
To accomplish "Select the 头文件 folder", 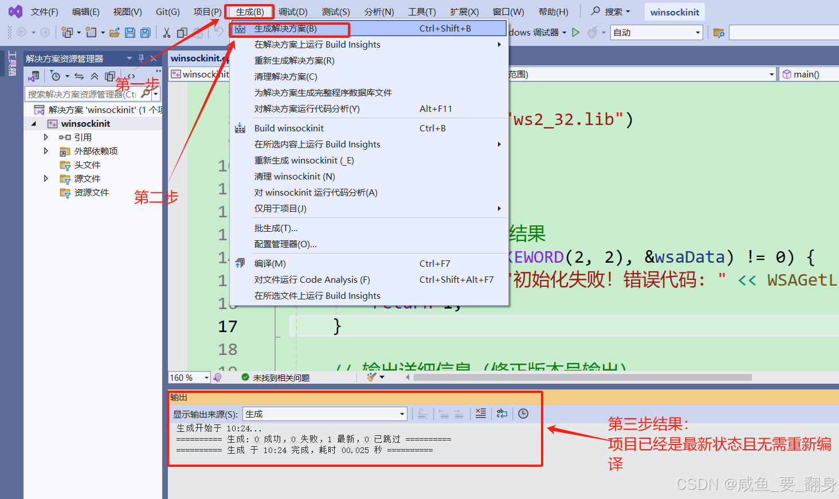I will (87, 165).
